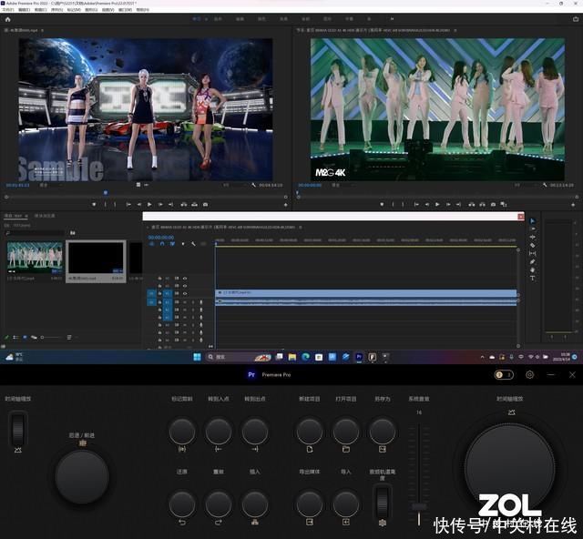Add marker in Program monitor
The image size is (583, 539).
[382, 205]
